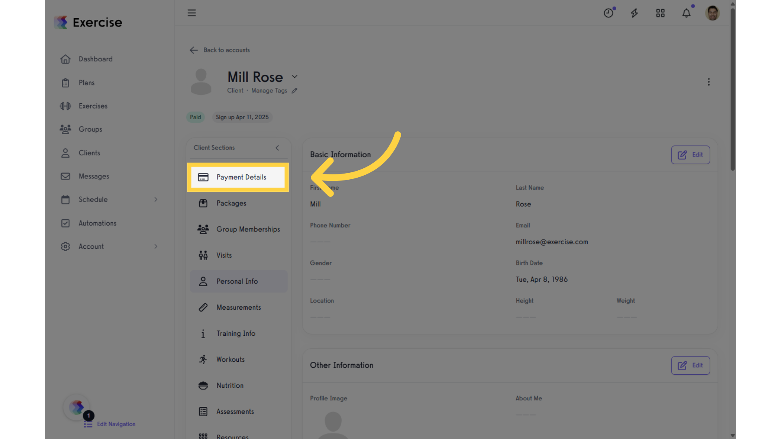Open the hamburger menu icon
This screenshot has width=781, height=439.
pyautogui.click(x=192, y=13)
